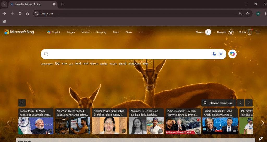
Task: Reload the Bing page
Action: (x=20, y=13)
